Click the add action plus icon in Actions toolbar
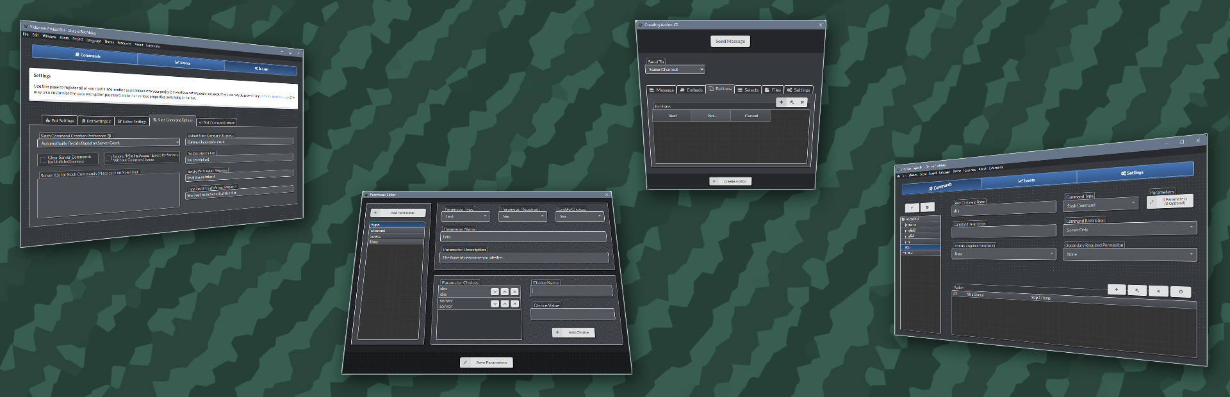The width and height of the screenshot is (1230, 397). tap(1116, 289)
